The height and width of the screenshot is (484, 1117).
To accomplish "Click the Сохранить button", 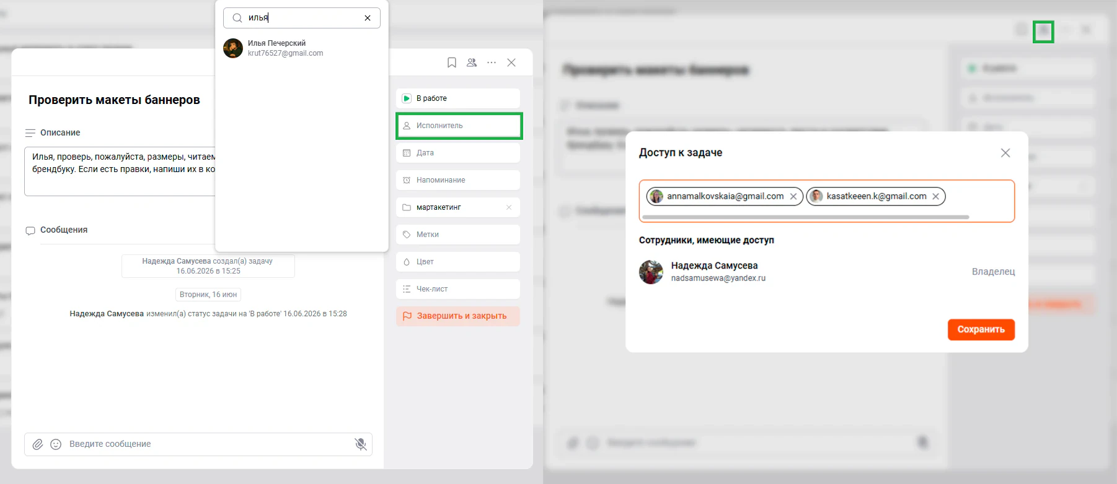I will [981, 330].
